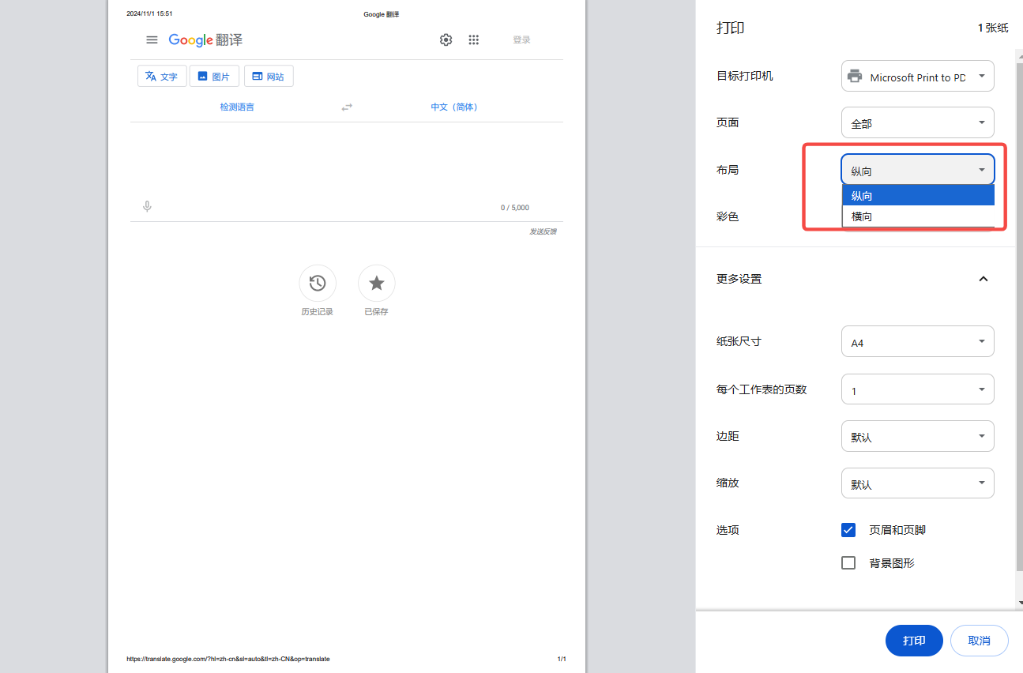Click the 1 张纸 sheet count text
This screenshot has height=673, width=1023.
993,28
